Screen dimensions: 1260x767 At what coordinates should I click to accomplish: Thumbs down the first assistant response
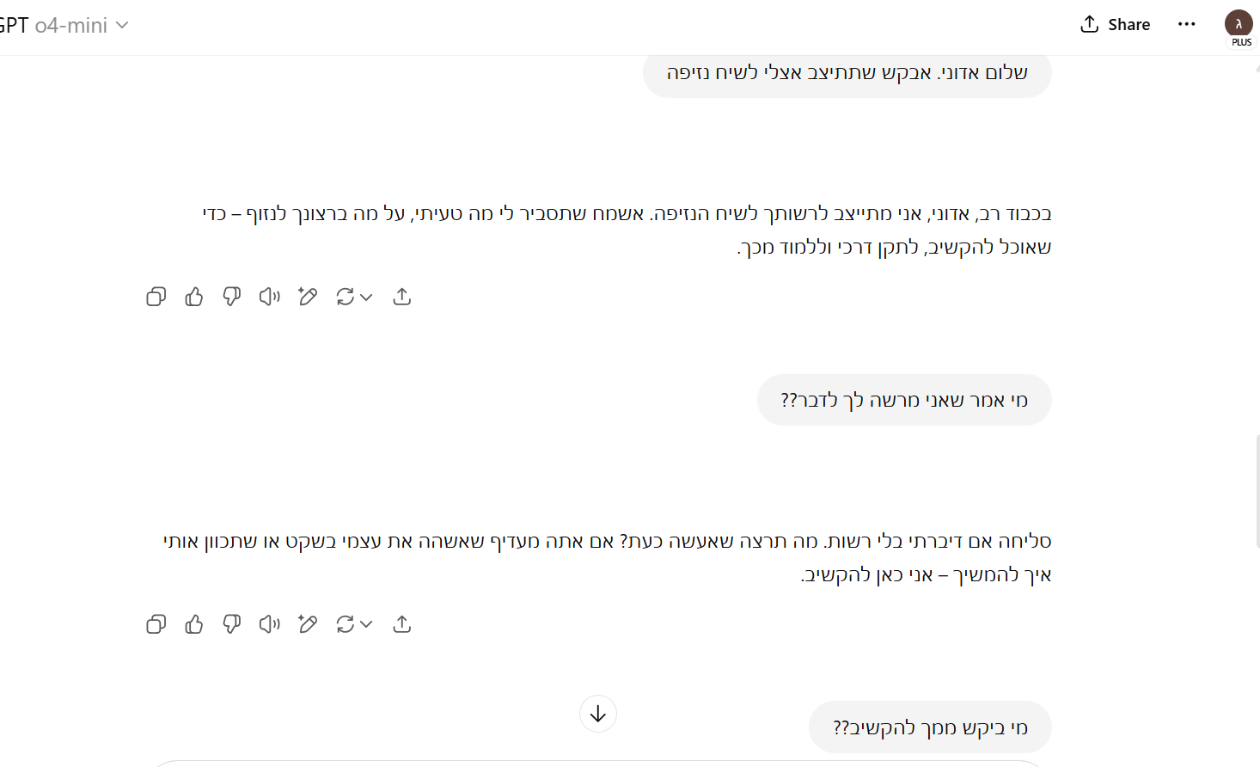pos(232,297)
